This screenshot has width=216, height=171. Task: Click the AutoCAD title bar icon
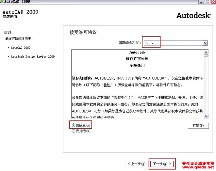click(x=1, y=2)
